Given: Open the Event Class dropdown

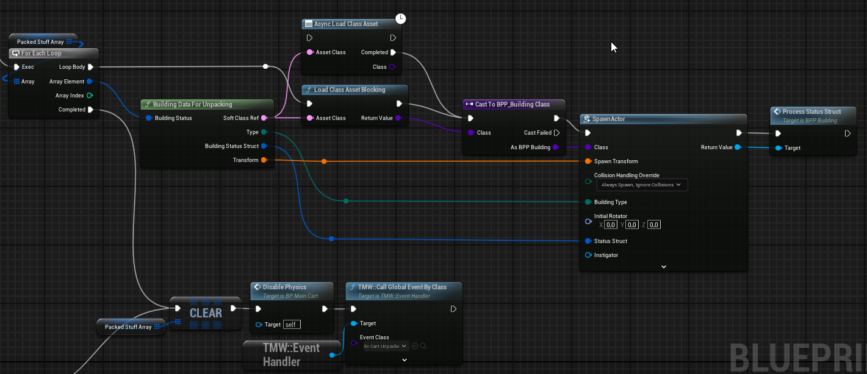Looking at the screenshot, I should [x=386, y=346].
